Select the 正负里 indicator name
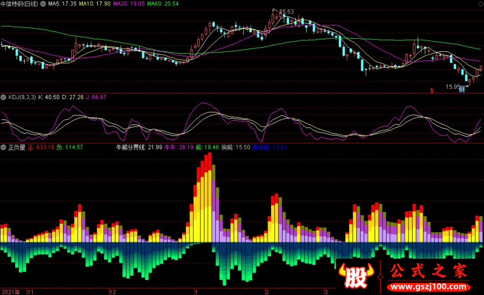This screenshot has width=484, height=295. tap(17, 147)
